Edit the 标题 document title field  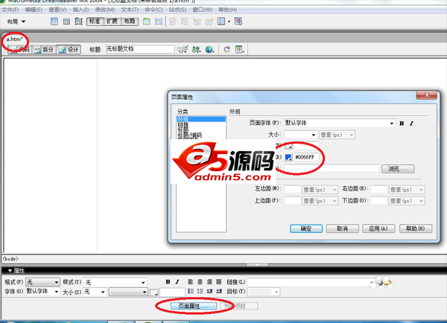140,49
